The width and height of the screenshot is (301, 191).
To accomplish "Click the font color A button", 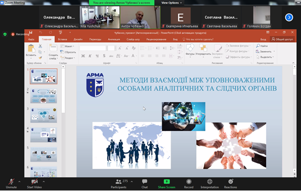I will [133, 56].
